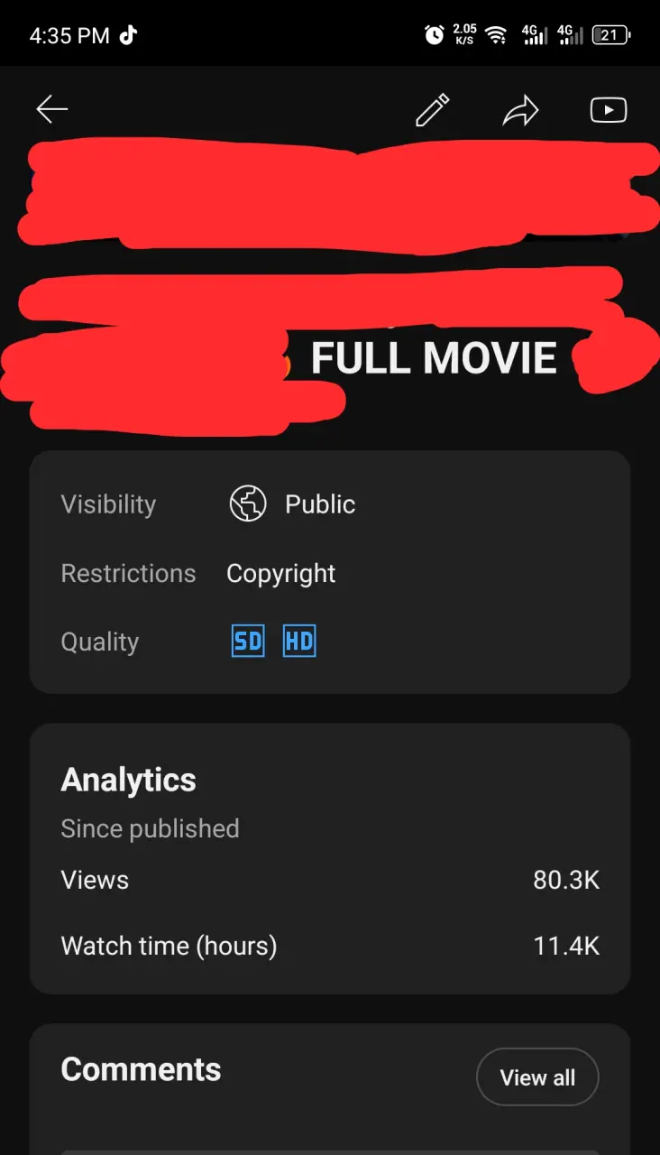This screenshot has height=1155, width=660.
Task: Tap the alarm clock status icon
Action: 435,35
